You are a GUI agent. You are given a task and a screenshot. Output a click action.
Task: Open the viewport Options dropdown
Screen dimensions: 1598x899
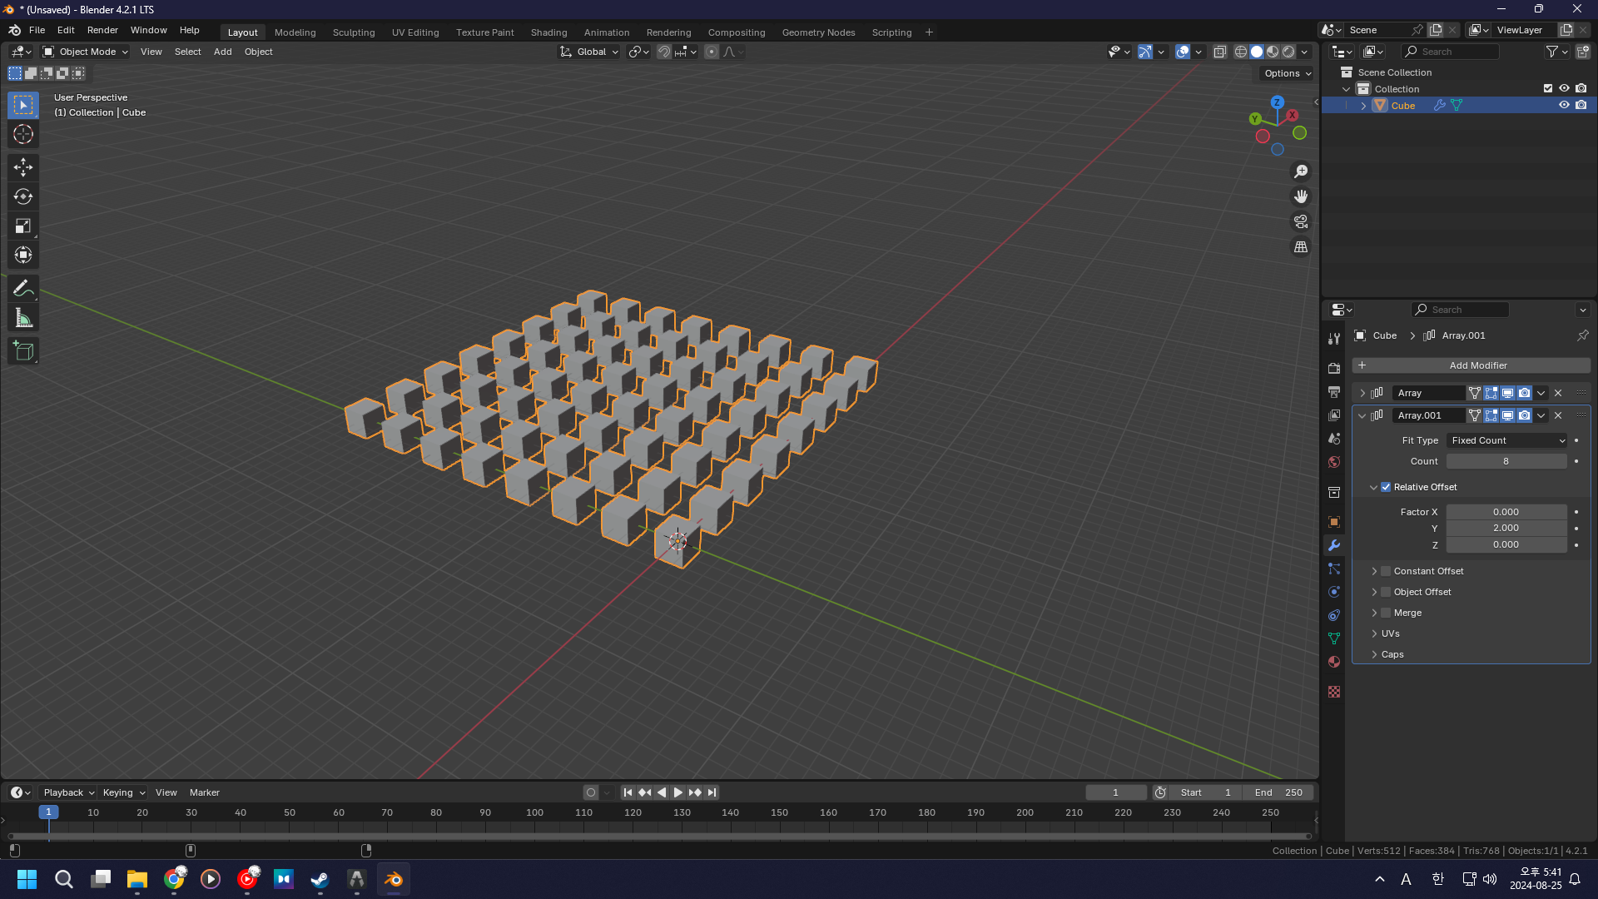(1287, 73)
